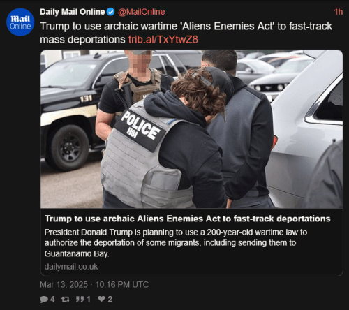Open the @MailOnline handle link
Image resolution: width=349 pixels, height=310 pixels.
tap(142, 12)
